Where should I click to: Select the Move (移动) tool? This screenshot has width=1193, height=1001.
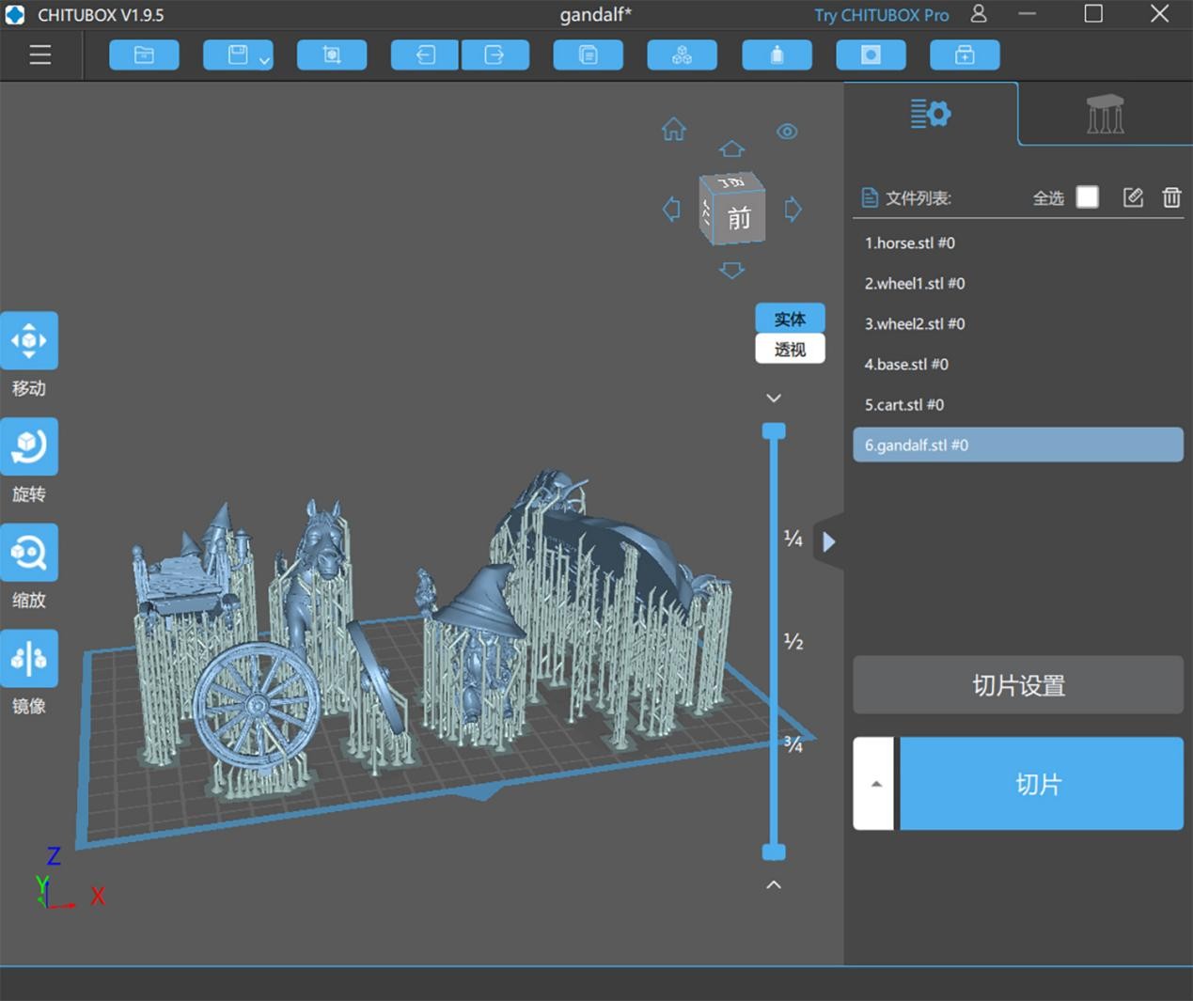pos(29,341)
